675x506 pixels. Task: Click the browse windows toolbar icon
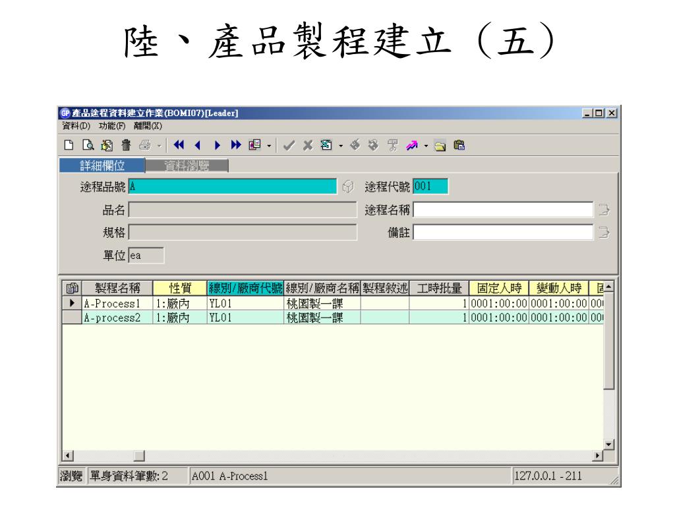[x=254, y=145]
